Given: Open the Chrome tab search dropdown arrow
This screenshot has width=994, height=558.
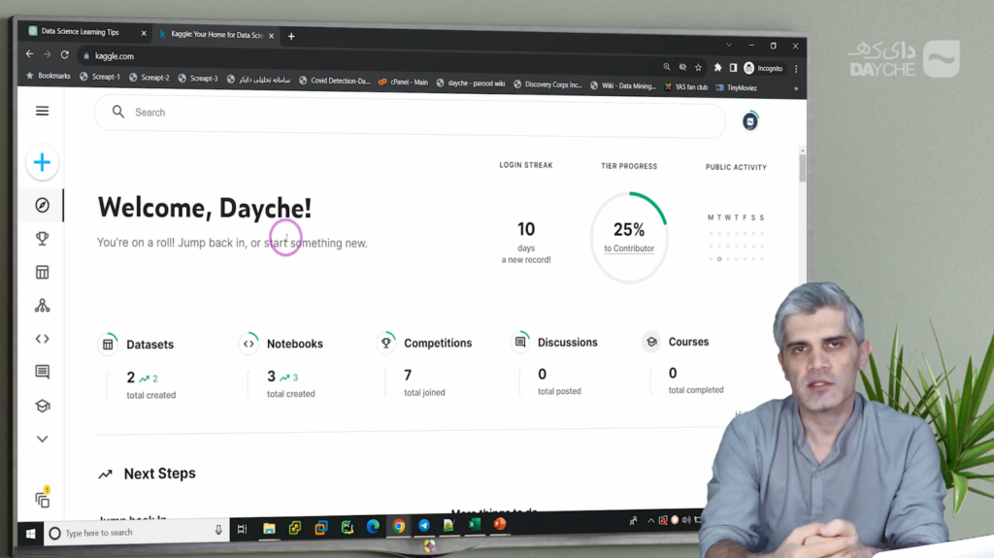Looking at the screenshot, I should click(729, 45).
